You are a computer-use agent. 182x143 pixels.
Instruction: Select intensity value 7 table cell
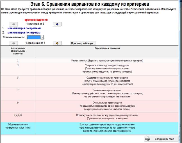pyautogui.click(x=18, y=94)
